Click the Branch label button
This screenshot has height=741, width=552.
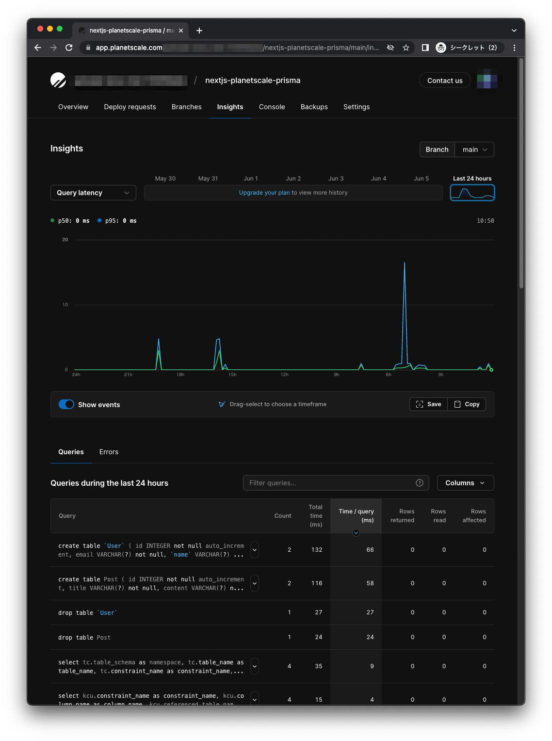pyautogui.click(x=437, y=149)
